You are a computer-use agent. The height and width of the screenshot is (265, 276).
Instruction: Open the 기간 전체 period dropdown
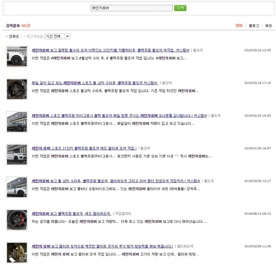[57, 36]
